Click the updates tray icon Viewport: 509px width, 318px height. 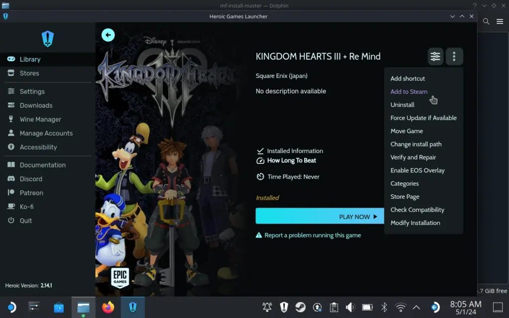(317, 307)
